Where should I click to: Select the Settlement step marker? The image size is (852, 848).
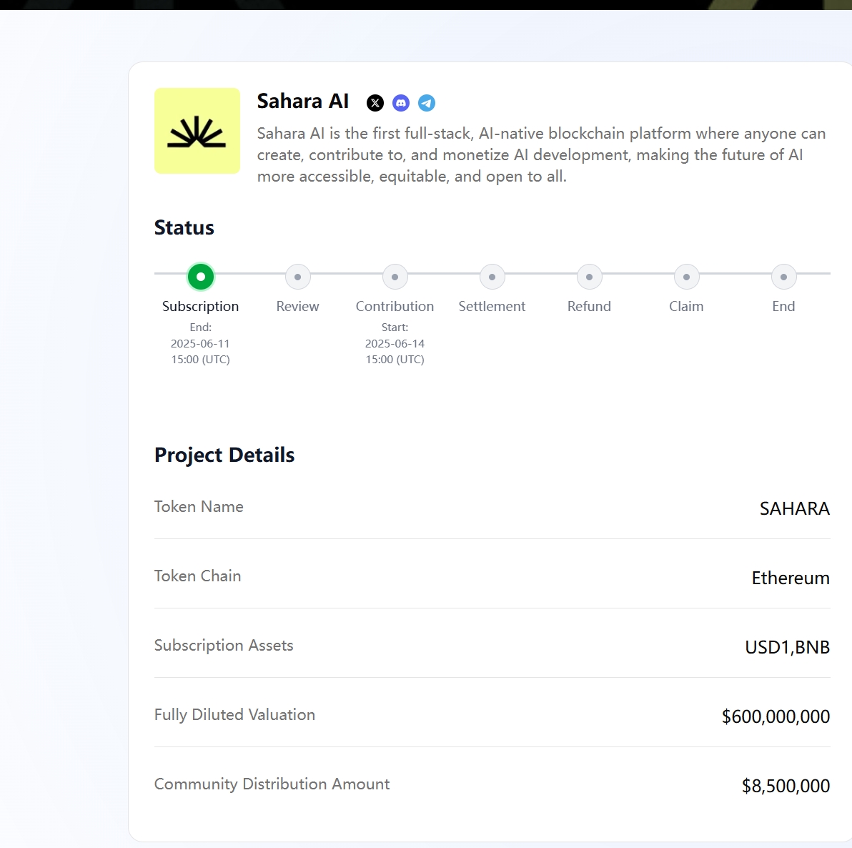coord(492,277)
